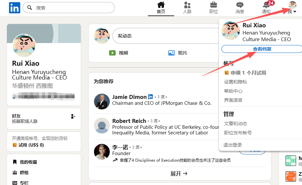Select 界面语言 language menu item
The width and height of the screenshot is (302, 185).
pos(233,100)
